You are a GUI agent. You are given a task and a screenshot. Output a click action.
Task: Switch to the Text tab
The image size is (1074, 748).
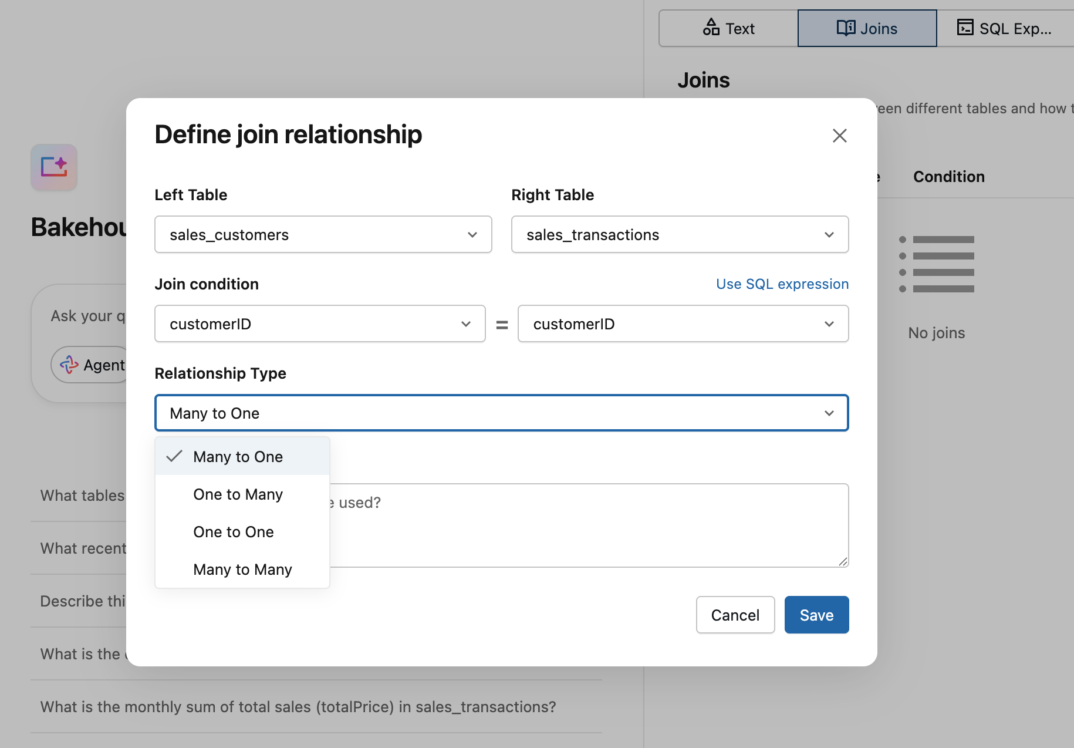tap(728, 28)
